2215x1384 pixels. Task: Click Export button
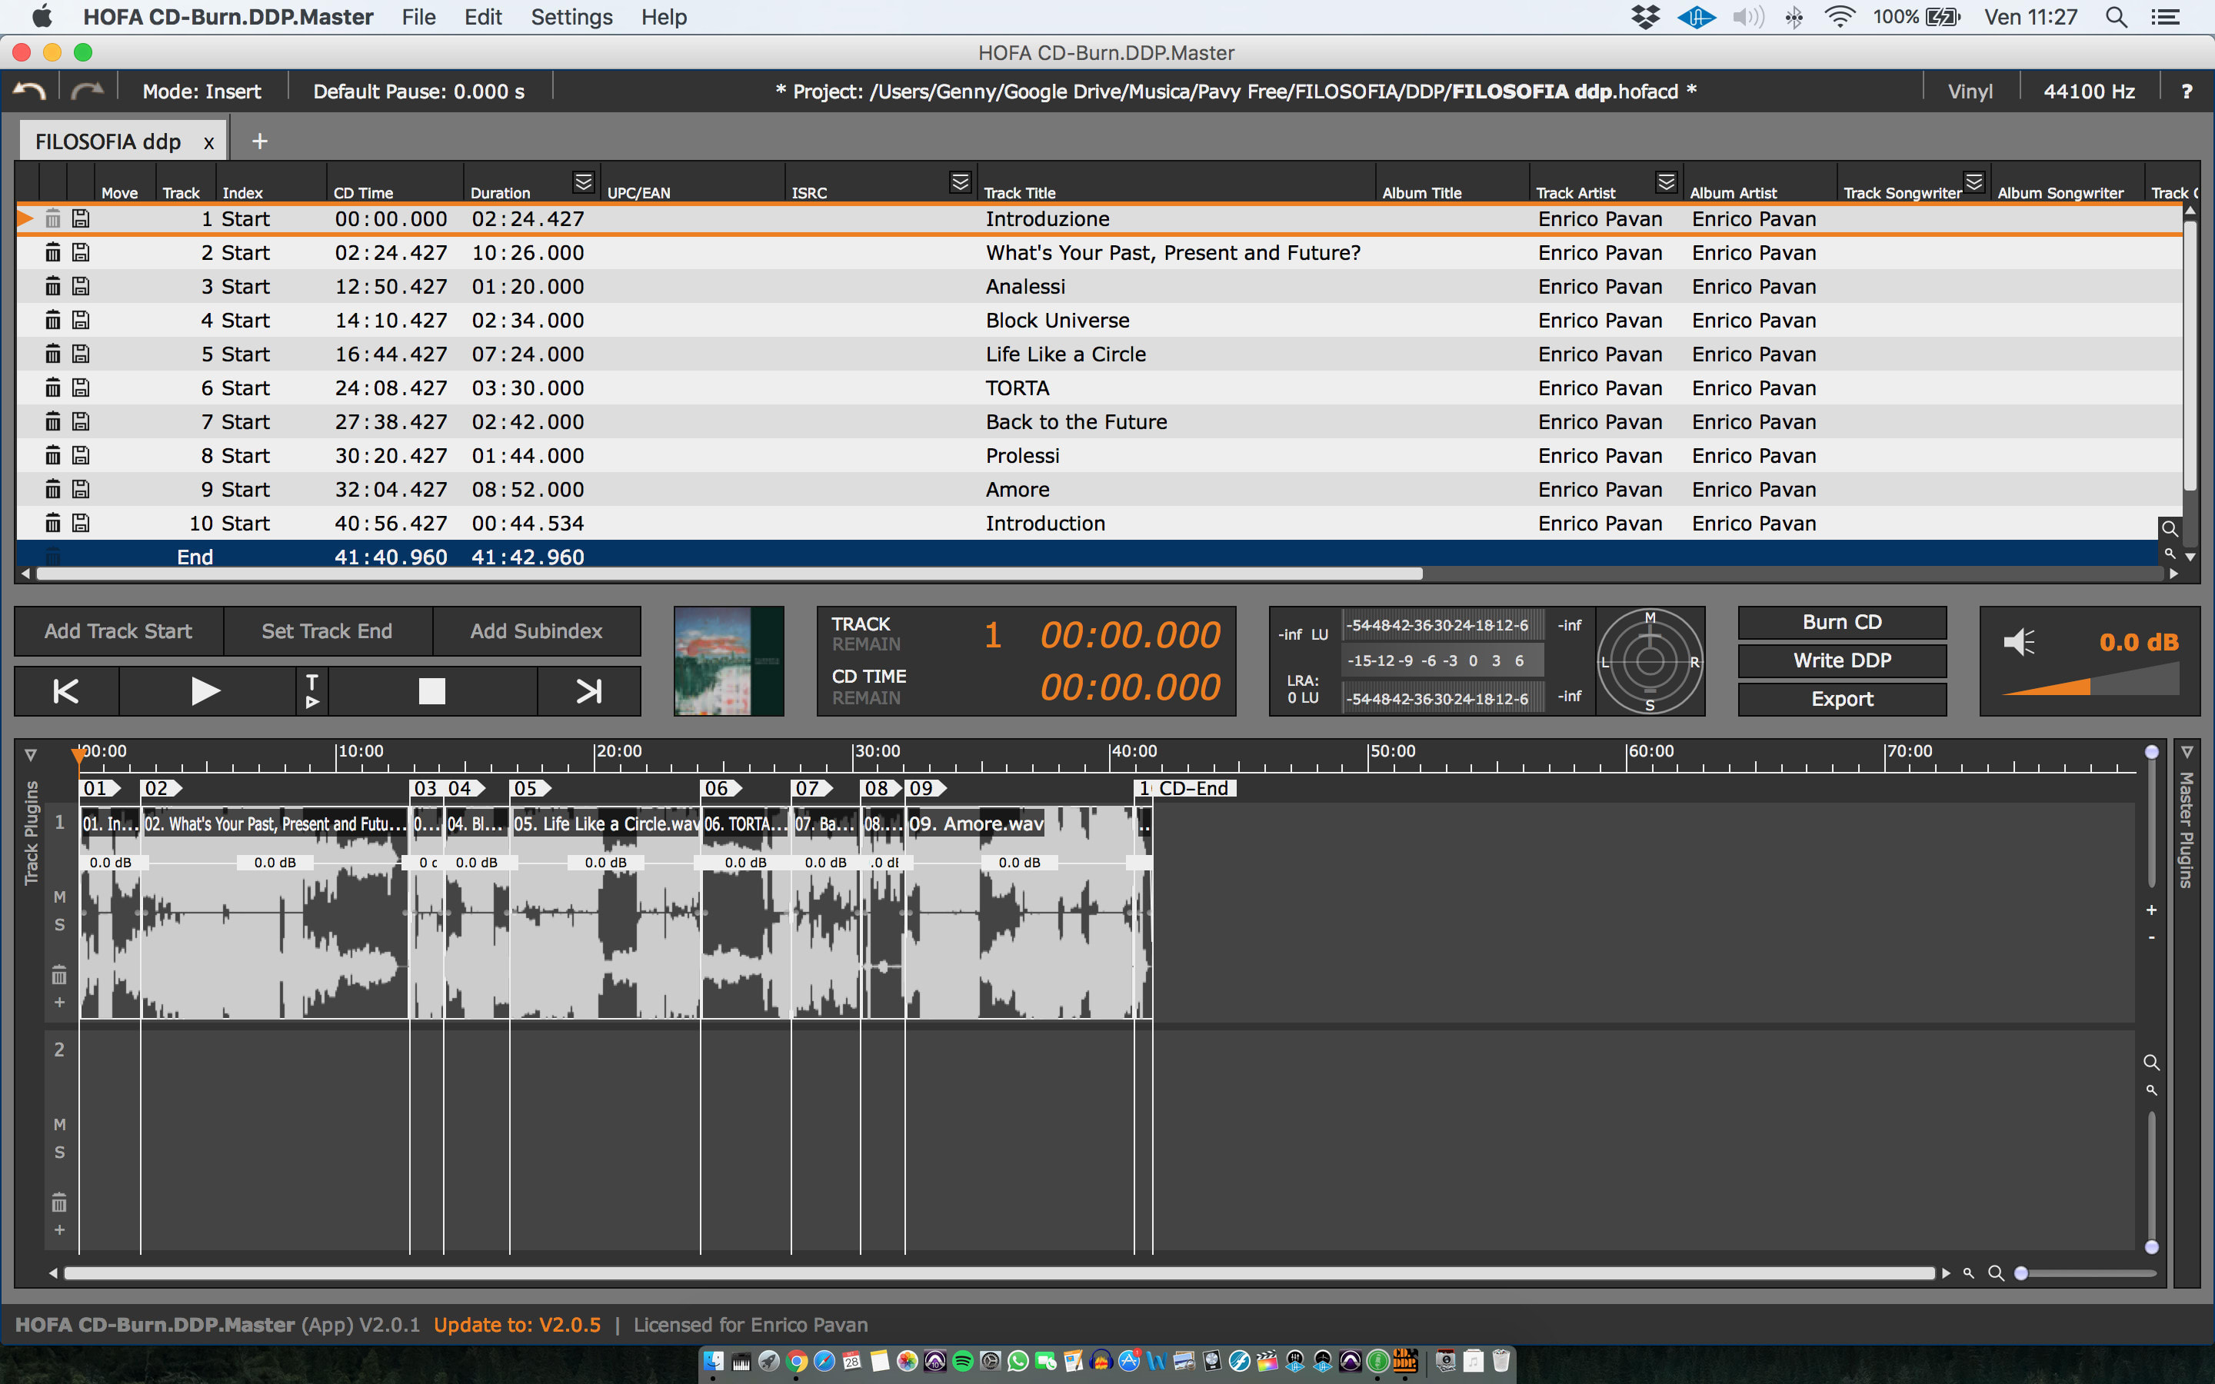point(1841,698)
